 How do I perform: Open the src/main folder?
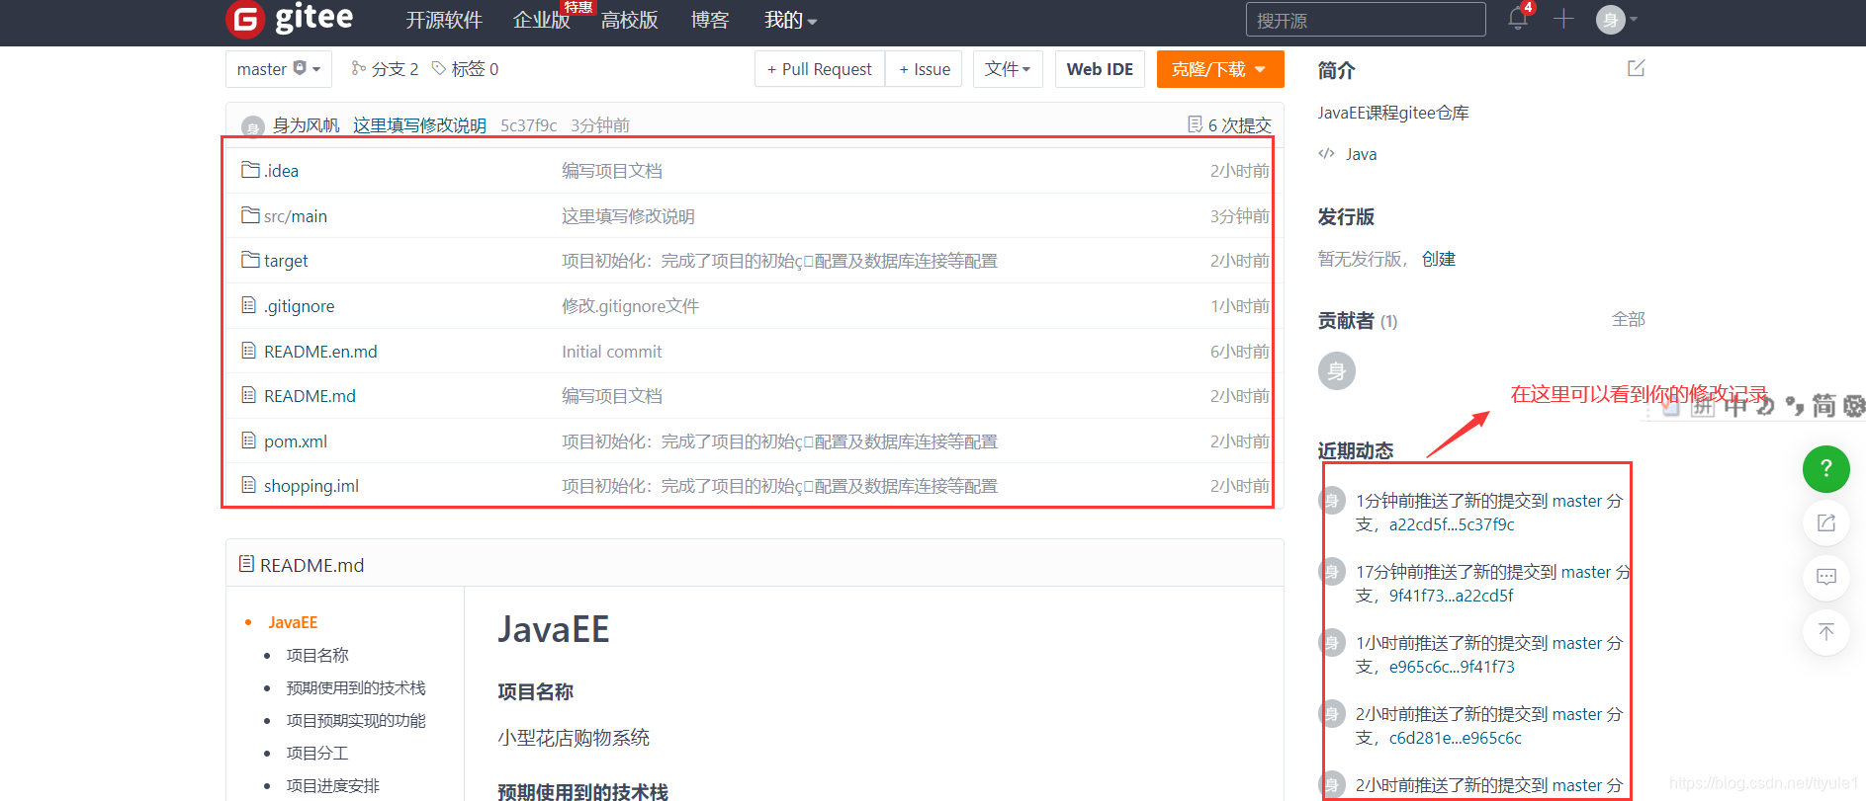coord(296,216)
